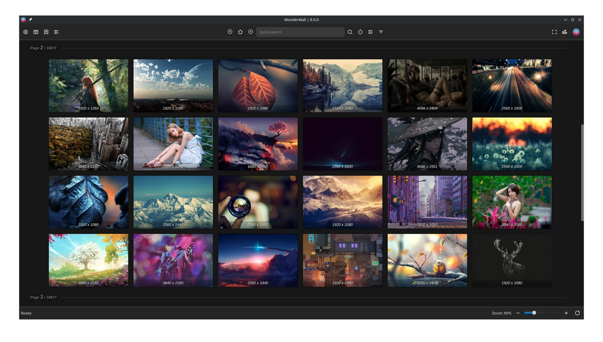Toggle fullscreen mode icon
This screenshot has height=342, width=603.
click(554, 32)
